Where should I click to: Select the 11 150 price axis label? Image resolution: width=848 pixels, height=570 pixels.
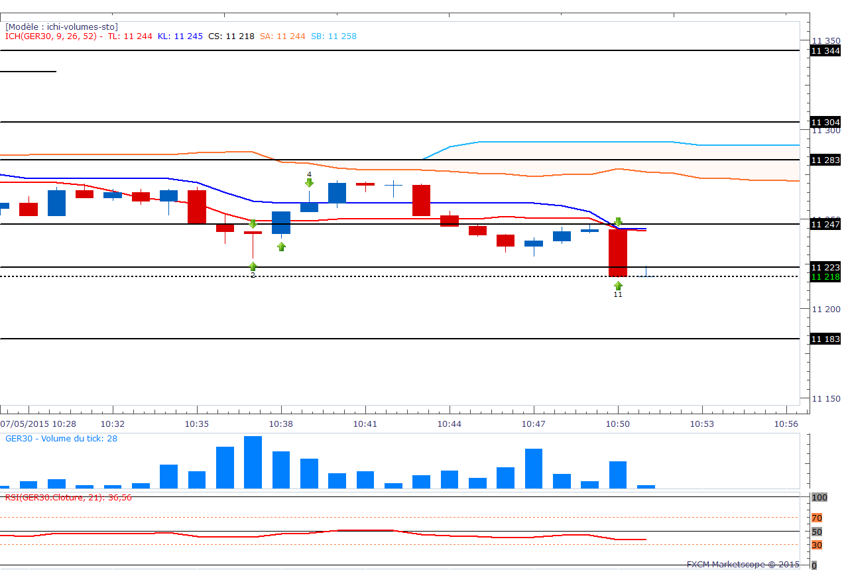click(827, 399)
